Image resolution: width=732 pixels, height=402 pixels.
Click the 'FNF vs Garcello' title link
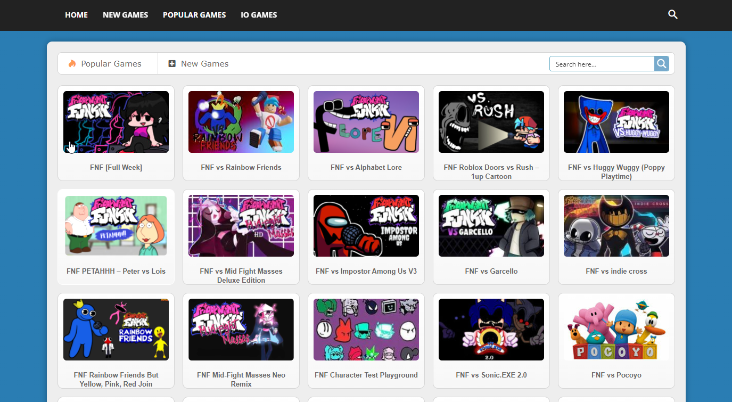pyautogui.click(x=491, y=271)
